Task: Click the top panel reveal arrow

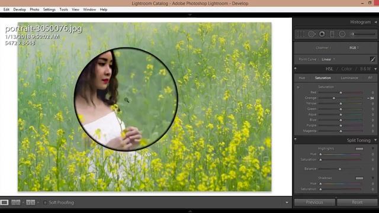Action: coord(190,15)
